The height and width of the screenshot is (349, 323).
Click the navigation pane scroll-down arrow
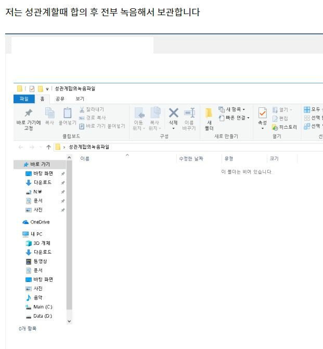(70, 321)
